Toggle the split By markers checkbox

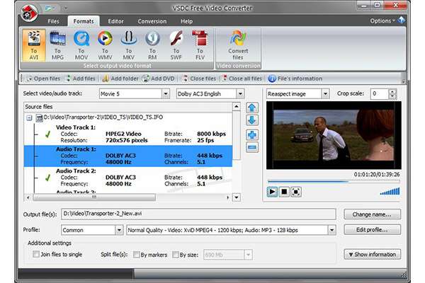click(x=135, y=254)
